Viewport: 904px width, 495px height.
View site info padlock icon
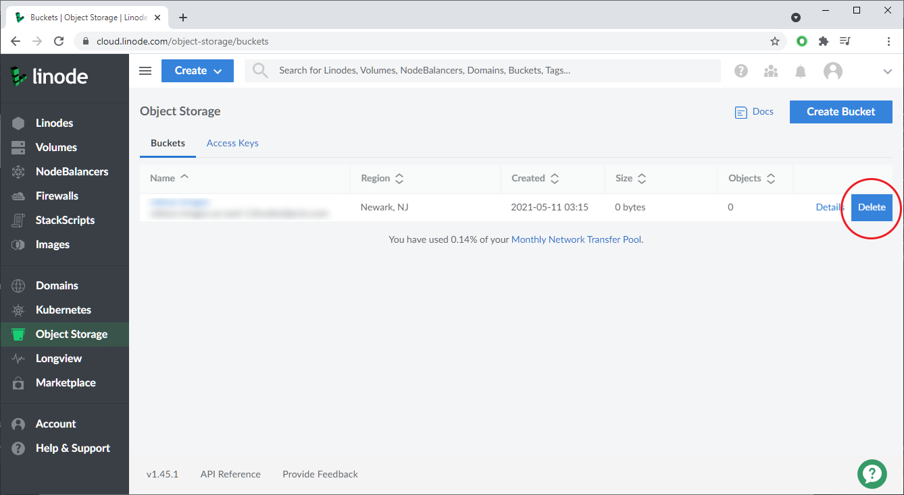[85, 41]
